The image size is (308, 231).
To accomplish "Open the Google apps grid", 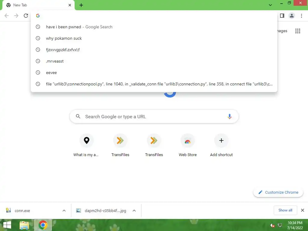I will 297,31.
